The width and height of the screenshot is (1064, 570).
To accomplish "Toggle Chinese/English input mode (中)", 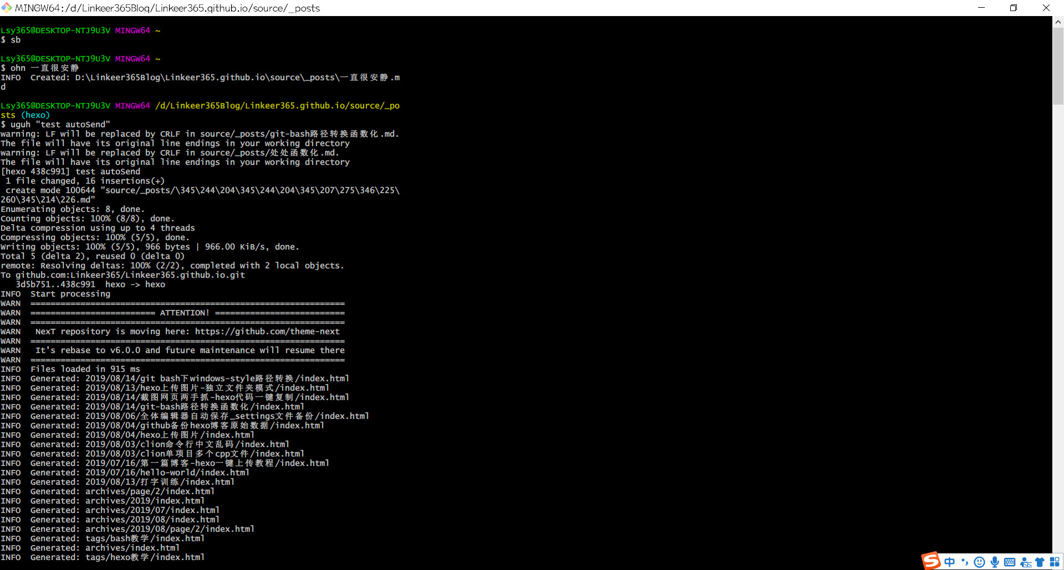I will pos(950,562).
